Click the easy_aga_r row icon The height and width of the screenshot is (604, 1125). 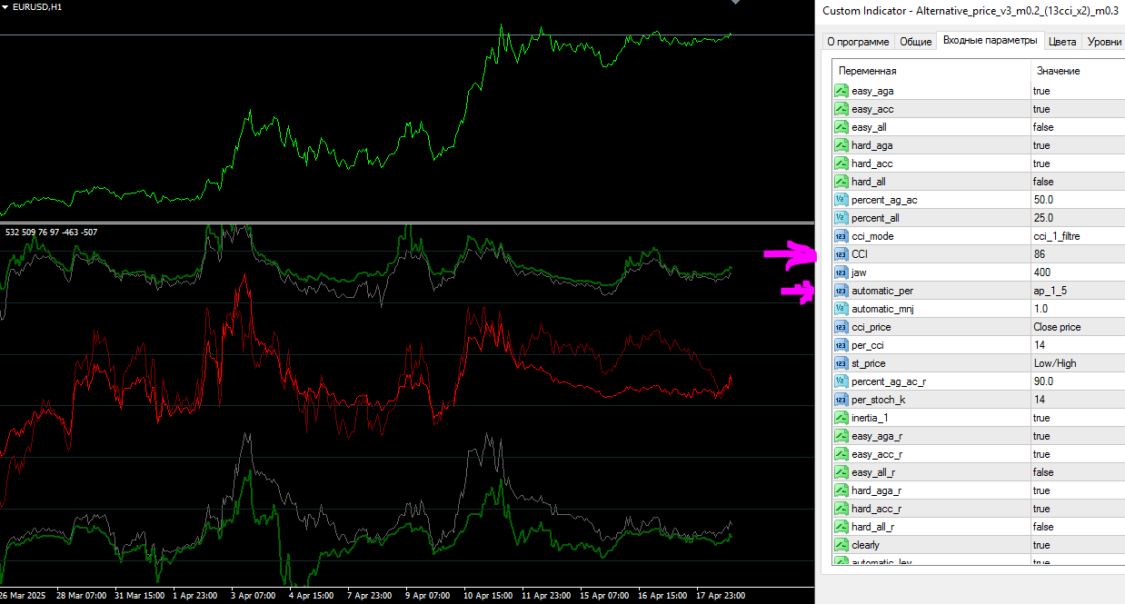tap(841, 436)
